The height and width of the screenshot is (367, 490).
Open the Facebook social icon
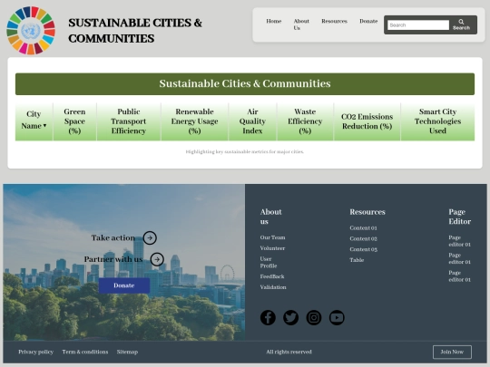pyautogui.click(x=268, y=318)
